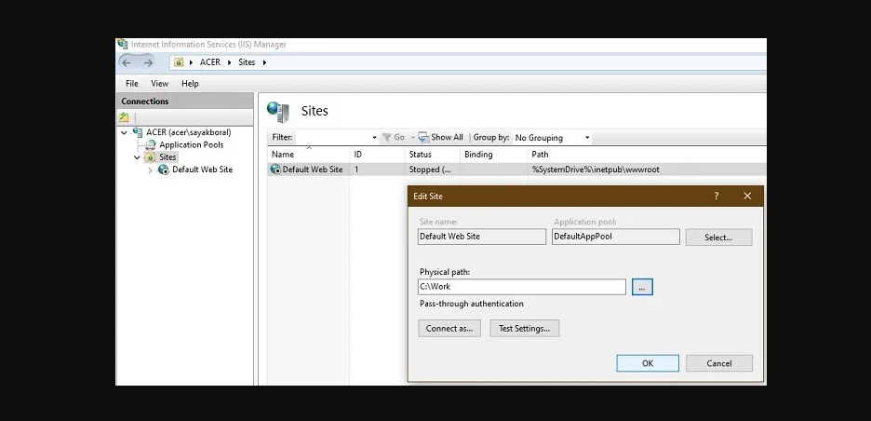Click ACER in the address breadcrumb
The image size is (871, 421).
click(210, 62)
